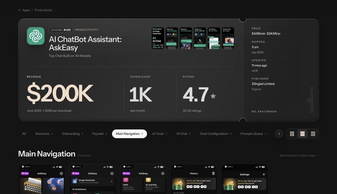Click the discount countdown on the Settings screen
The image size is (337, 194).
click(x=248, y=186)
